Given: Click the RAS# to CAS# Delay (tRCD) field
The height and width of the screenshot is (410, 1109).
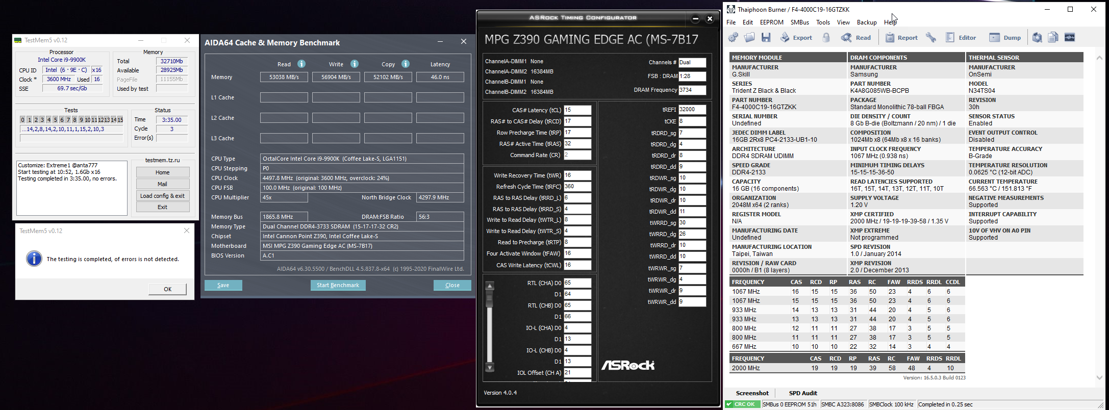Looking at the screenshot, I should [577, 121].
